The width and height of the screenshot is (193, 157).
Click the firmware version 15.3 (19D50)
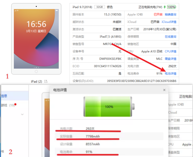tap(113, 14)
